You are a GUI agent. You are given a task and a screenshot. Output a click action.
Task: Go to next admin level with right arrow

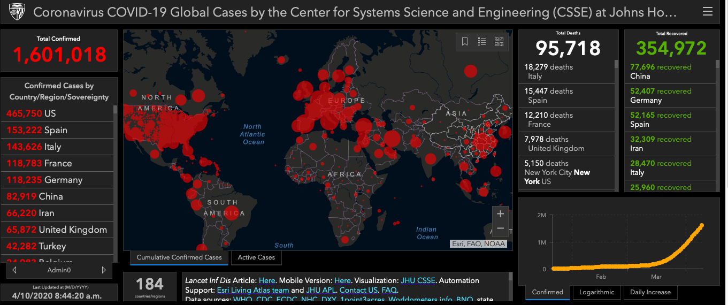pos(104,270)
